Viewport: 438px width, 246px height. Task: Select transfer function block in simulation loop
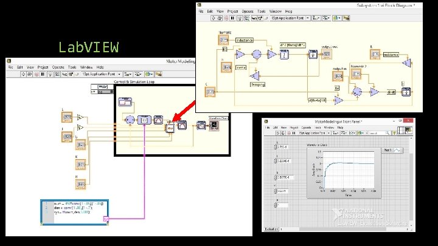144,120
